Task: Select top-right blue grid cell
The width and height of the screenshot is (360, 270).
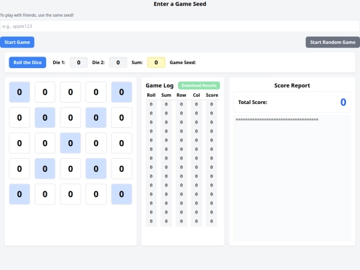Action: (x=121, y=92)
